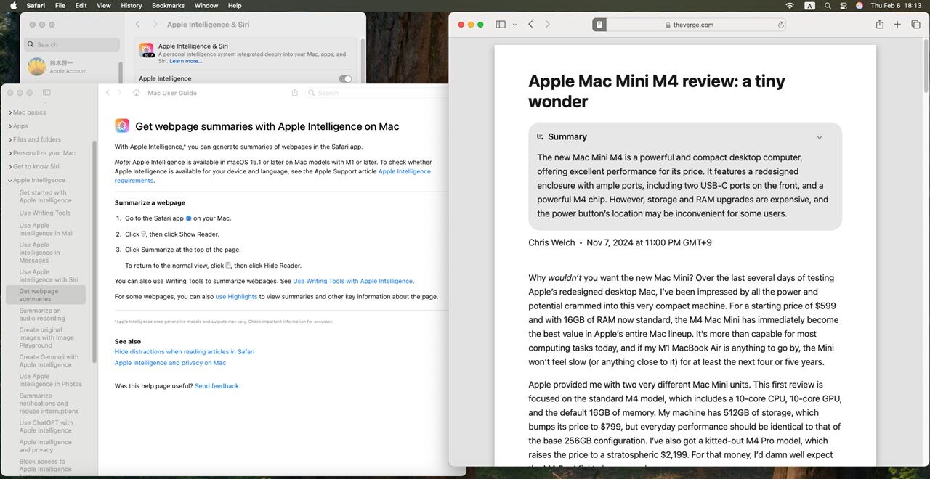Open Use Writing Tools topic
Screen dimensions: 930x479
coord(45,213)
